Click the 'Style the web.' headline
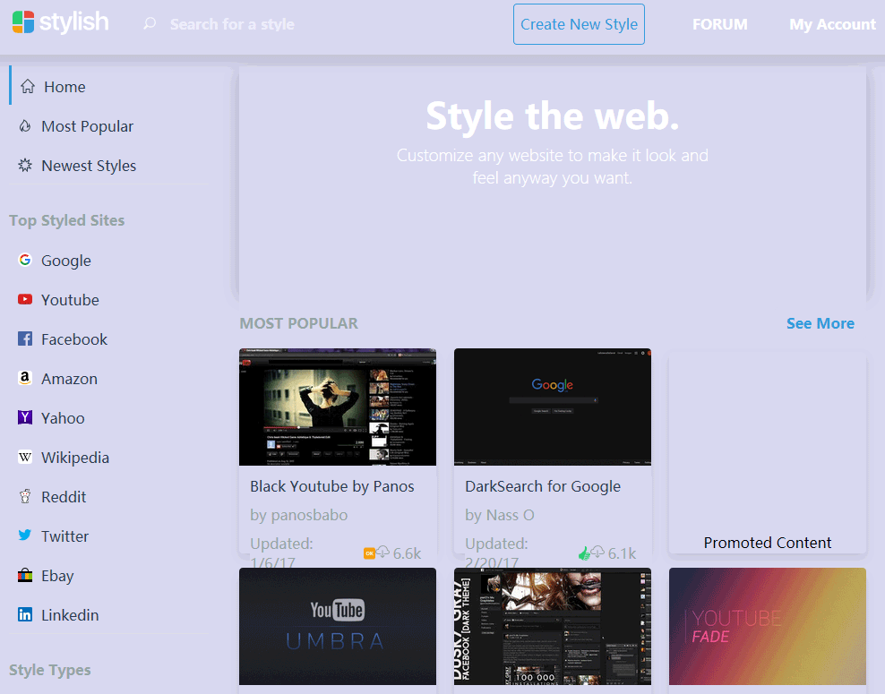 [x=553, y=116]
